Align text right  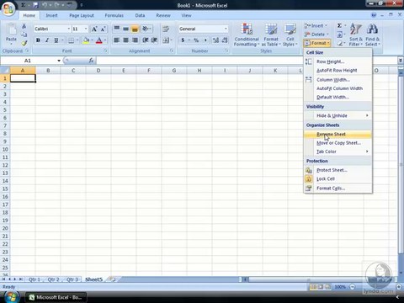point(135,40)
